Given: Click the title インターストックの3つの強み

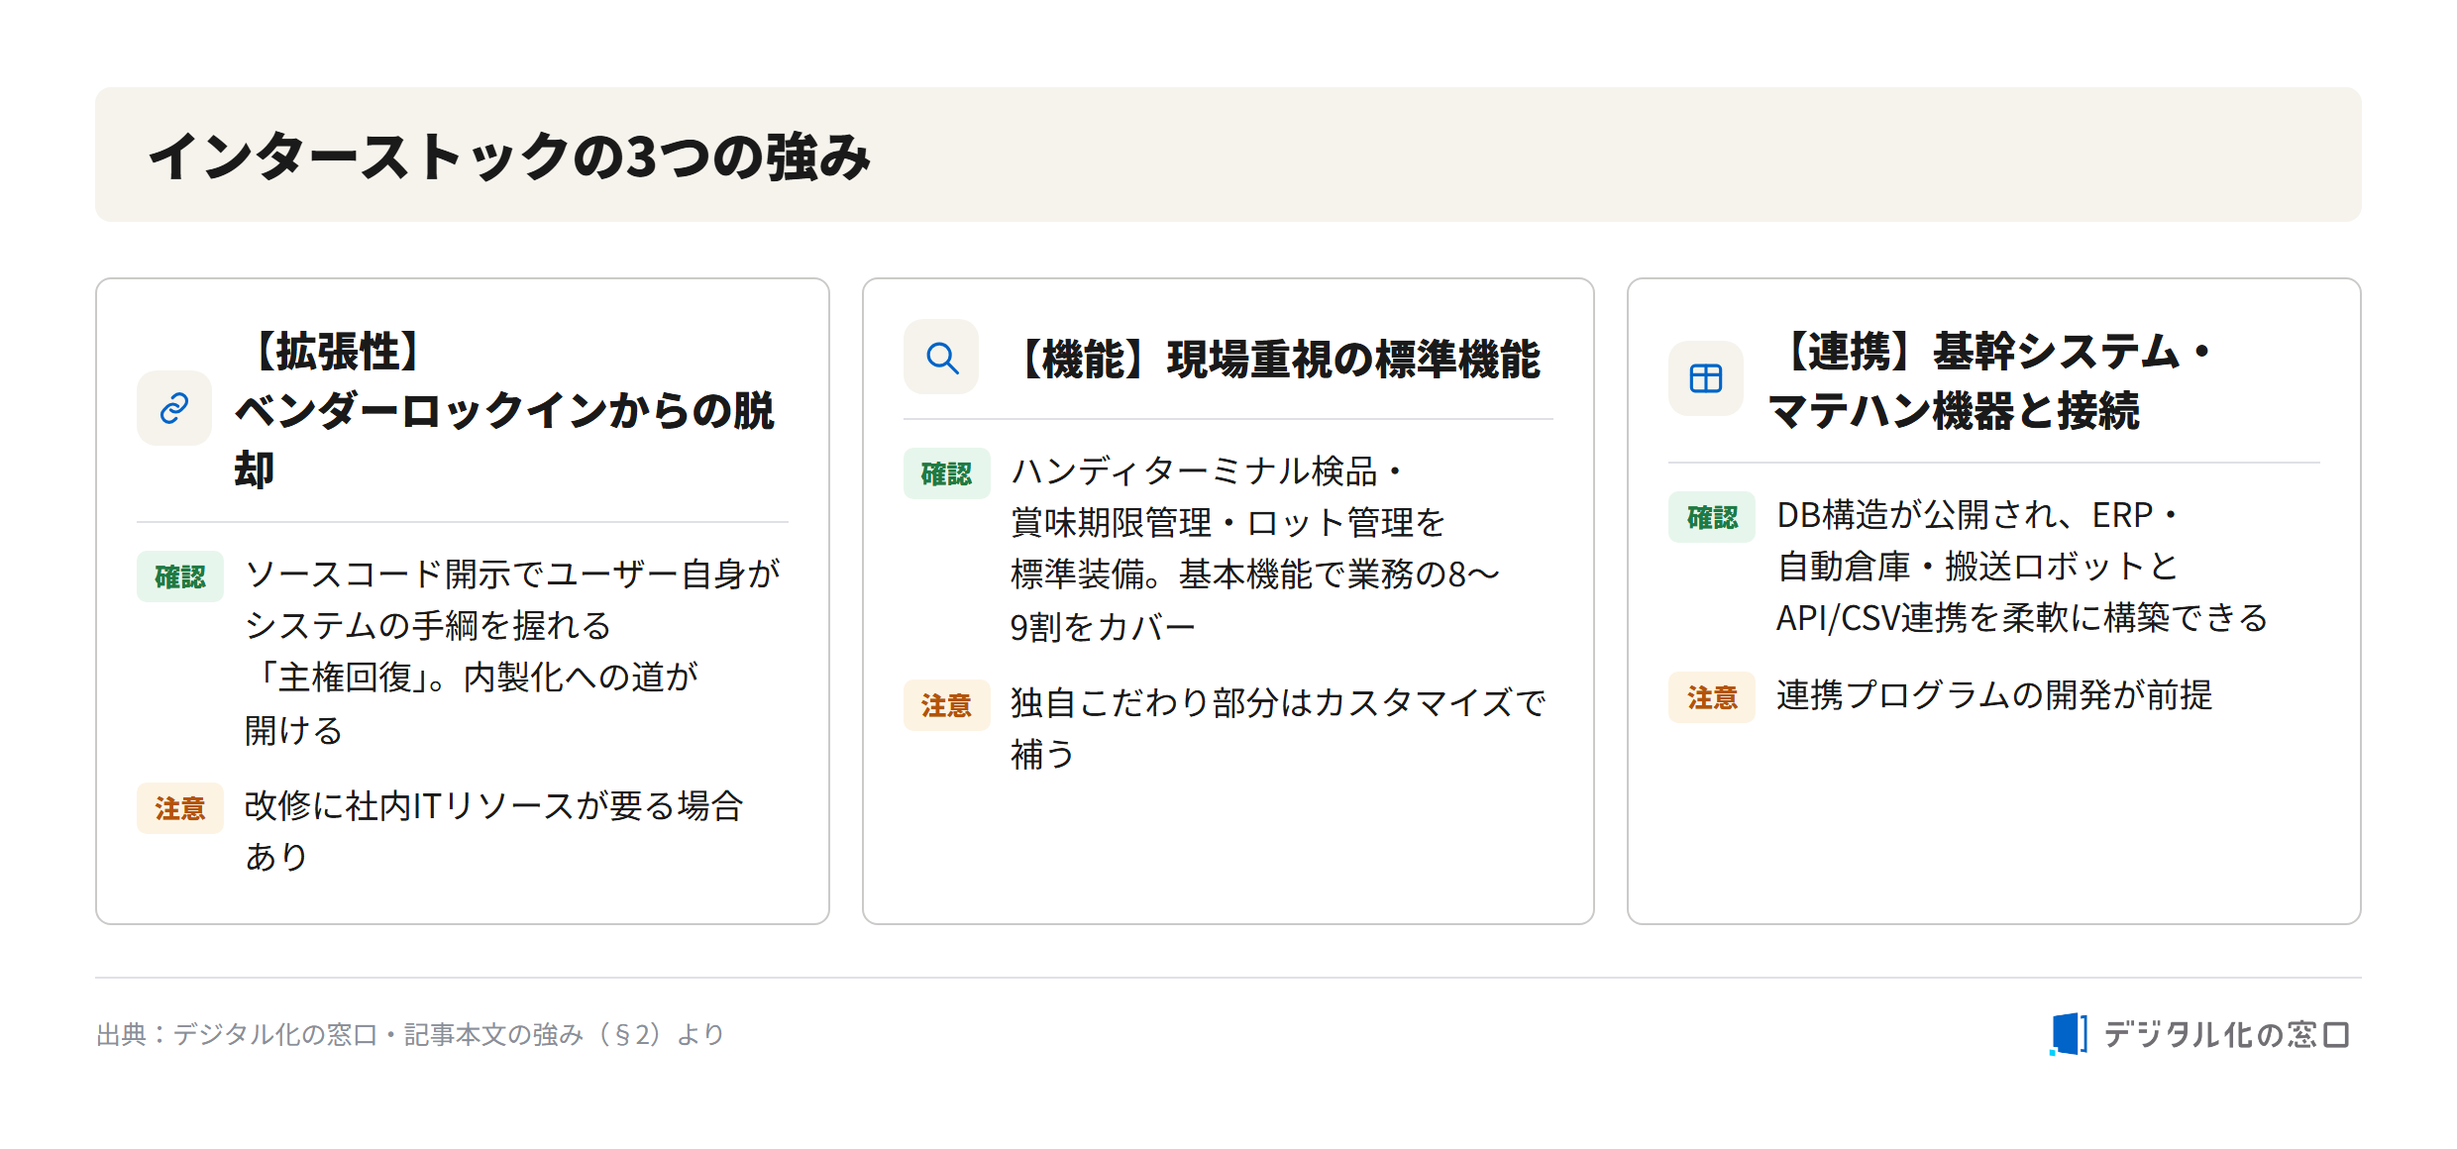Looking at the screenshot, I should pos(509,157).
